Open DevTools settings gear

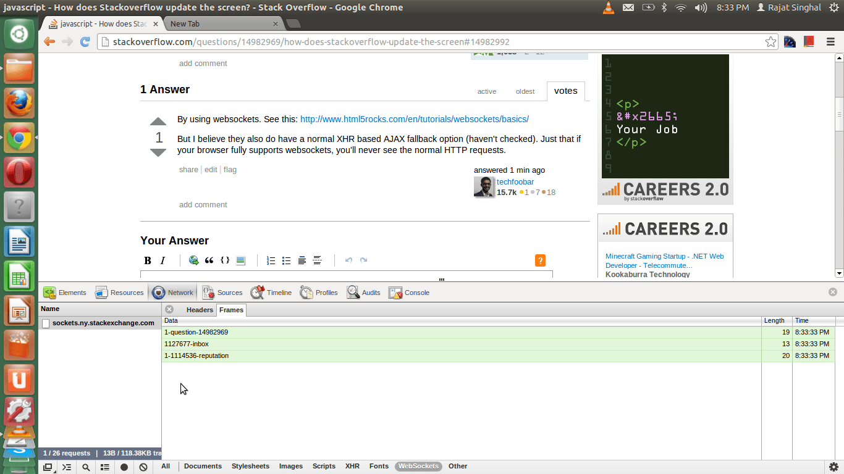[833, 467]
